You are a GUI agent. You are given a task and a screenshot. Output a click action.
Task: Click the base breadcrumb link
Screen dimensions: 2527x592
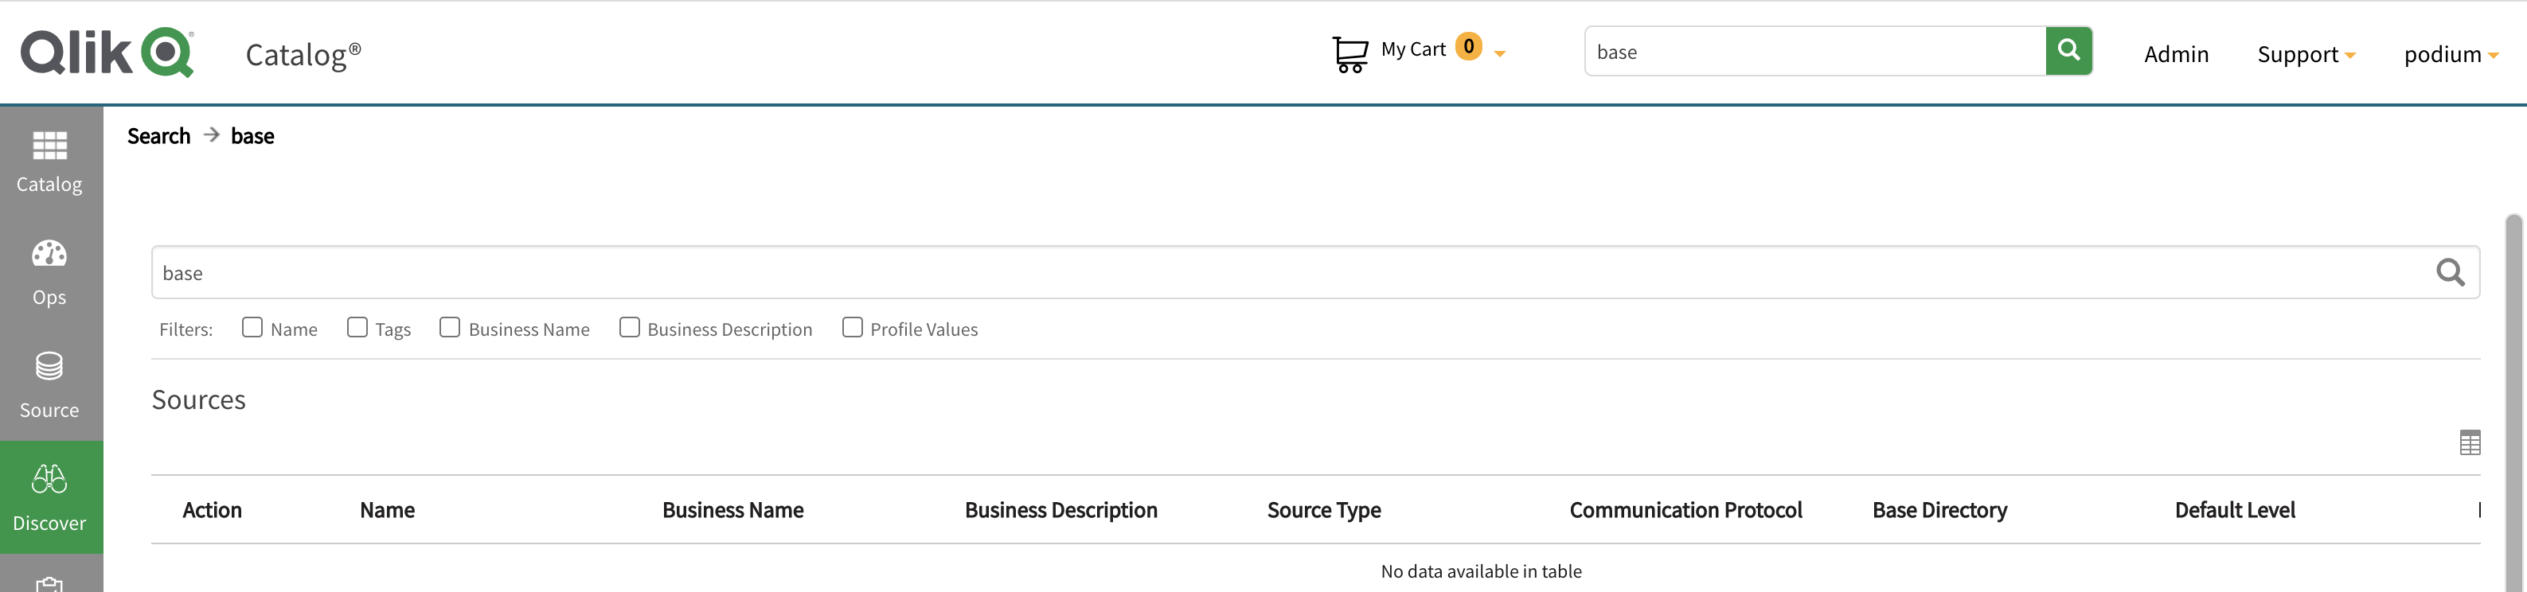tap(252, 135)
